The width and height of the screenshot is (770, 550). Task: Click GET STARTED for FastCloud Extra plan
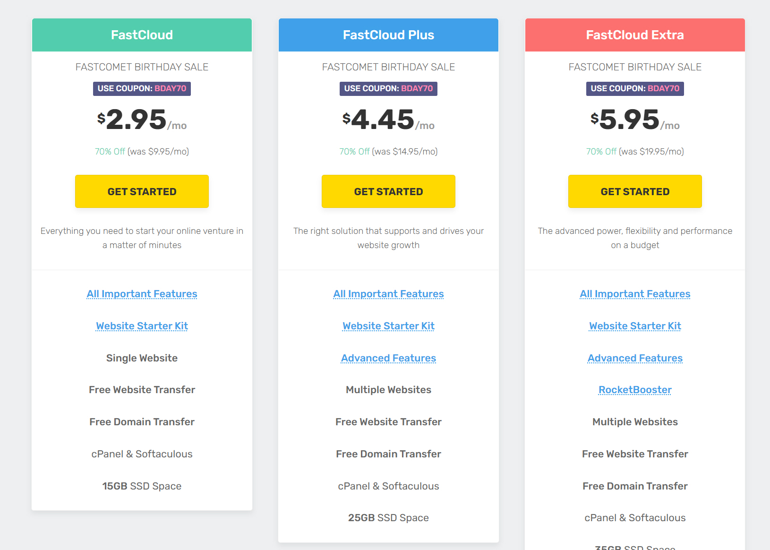pyautogui.click(x=635, y=191)
